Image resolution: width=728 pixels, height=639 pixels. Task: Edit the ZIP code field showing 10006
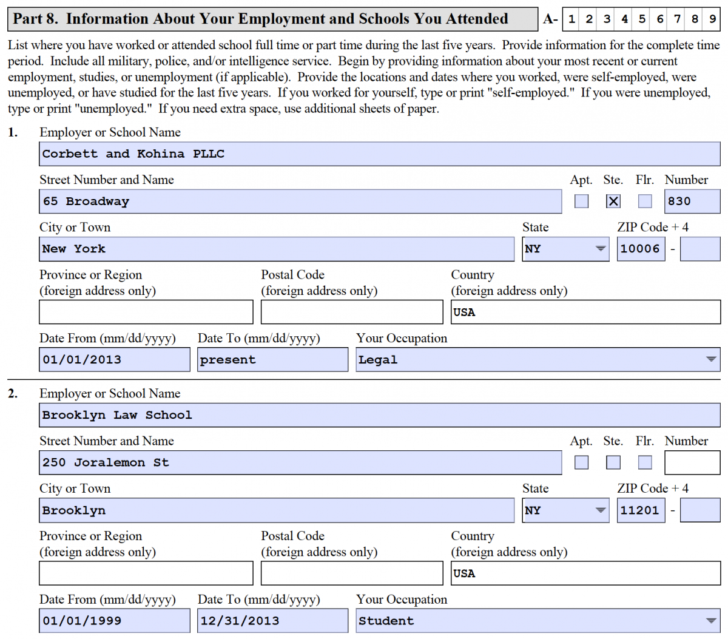641,249
